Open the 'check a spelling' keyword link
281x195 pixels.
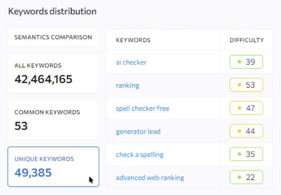click(140, 155)
